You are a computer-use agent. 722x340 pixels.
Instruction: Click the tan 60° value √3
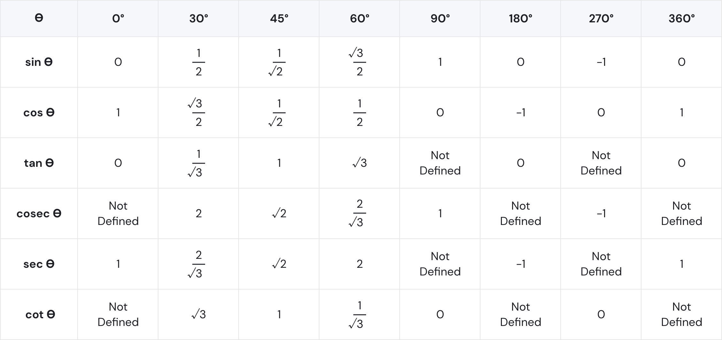359,163
